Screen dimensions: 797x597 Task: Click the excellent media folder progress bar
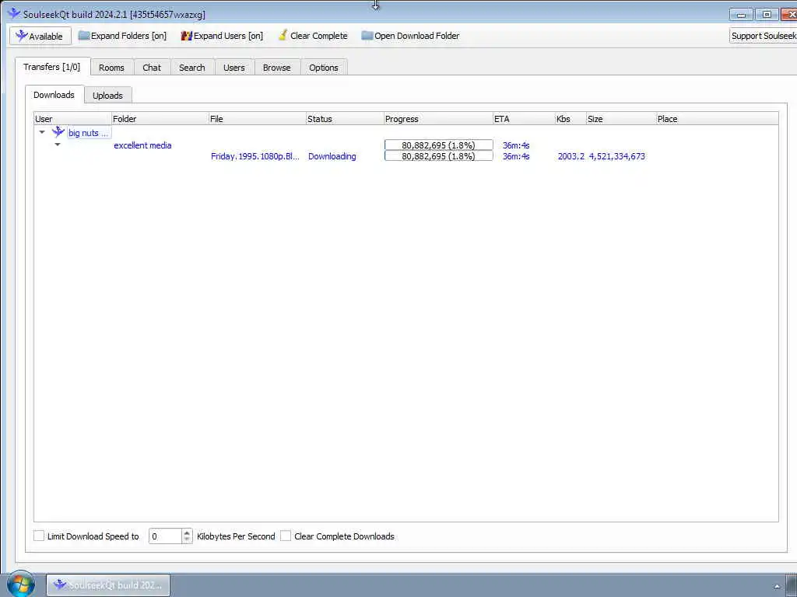439,145
